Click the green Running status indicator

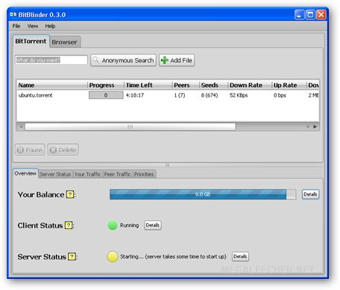113,225
